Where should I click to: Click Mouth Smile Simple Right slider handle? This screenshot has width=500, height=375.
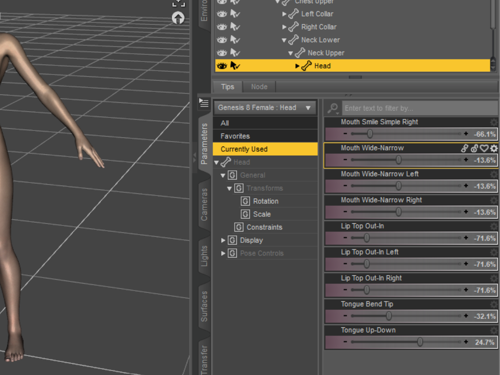pyautogui.click(x=370, y=134)
